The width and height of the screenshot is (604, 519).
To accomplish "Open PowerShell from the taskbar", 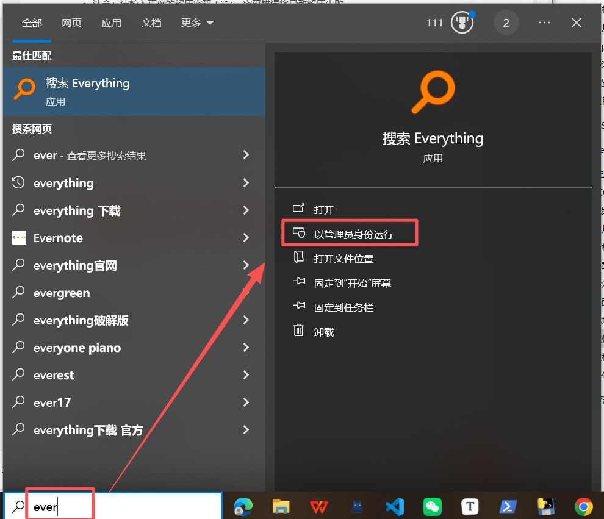I will click(x=508, y=507).
